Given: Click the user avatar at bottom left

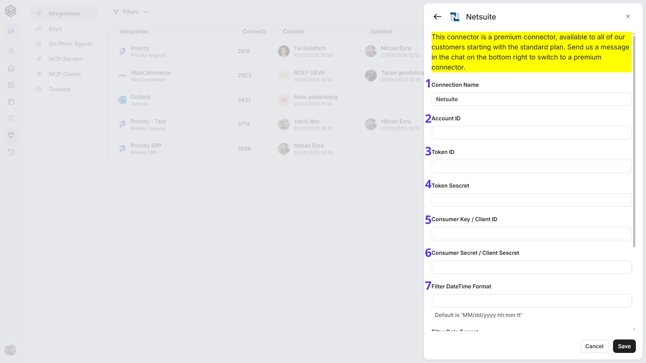Looking at the screenshot, I should pos(10,350).
